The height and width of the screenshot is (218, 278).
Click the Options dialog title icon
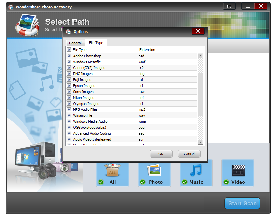coord(68,32)
